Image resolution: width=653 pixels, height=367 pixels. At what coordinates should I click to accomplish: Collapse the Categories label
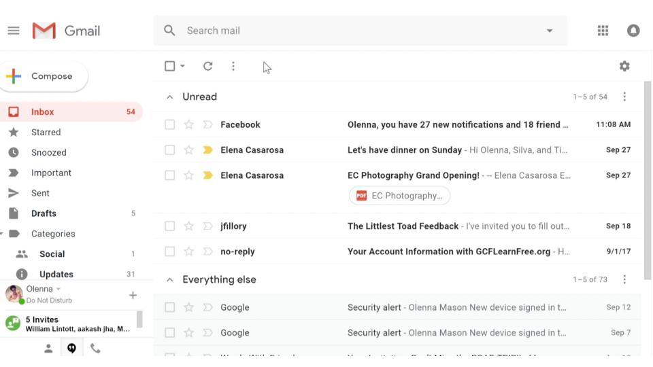[x=2, y=233]
